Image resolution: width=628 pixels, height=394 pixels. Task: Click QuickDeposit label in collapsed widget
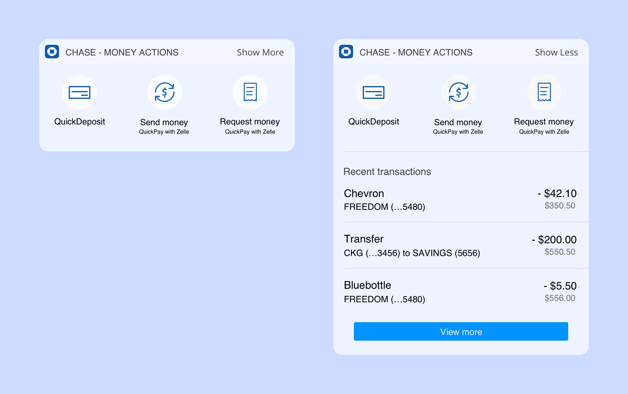point(79,122)
